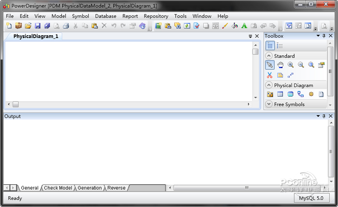
Task: Collapse the Physical Diagram toolbox section
Action: tap(268, 85)
